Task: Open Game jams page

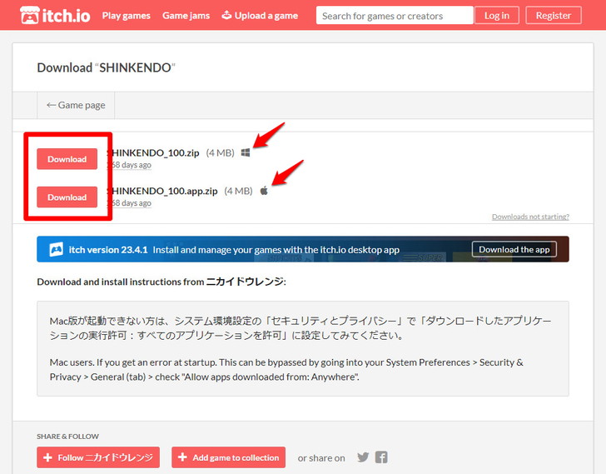Action: coord(186,16)
